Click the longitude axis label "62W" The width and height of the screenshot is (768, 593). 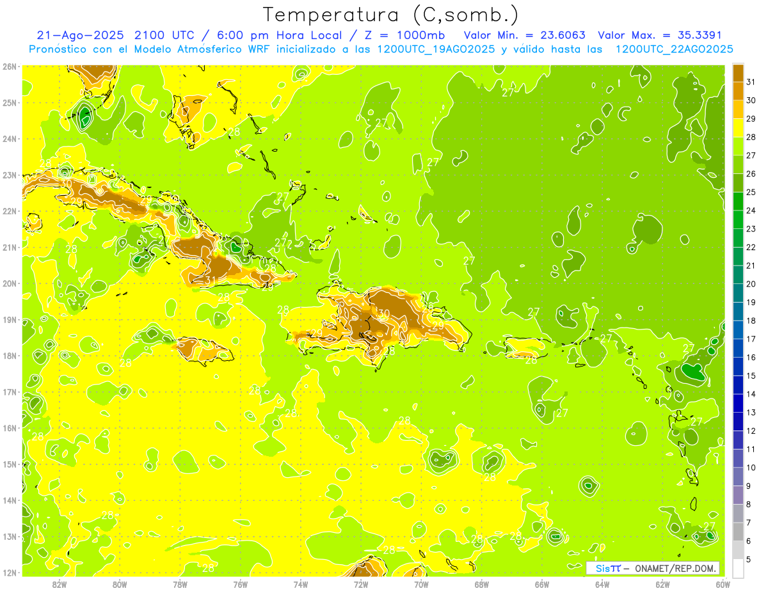coord(662,584)
